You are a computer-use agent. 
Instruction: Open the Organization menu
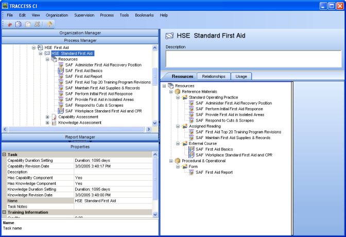(x=57, y=15)
